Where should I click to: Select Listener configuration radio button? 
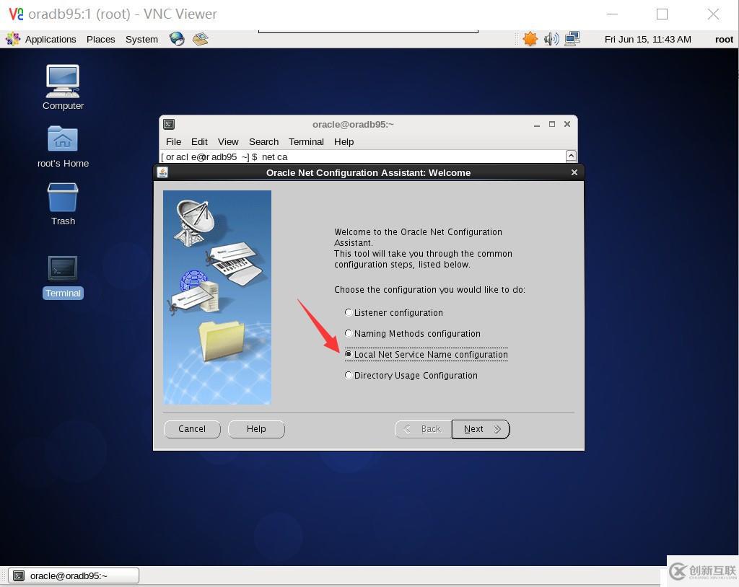click(x=349, y=312)
